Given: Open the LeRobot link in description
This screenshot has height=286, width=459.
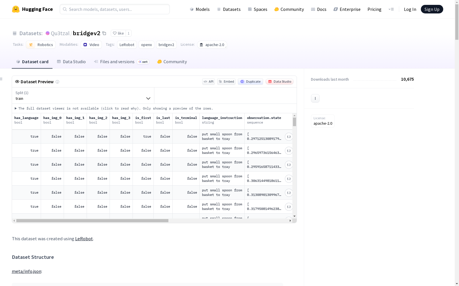Looking at the screenshot, I should [x=84, y=239].
